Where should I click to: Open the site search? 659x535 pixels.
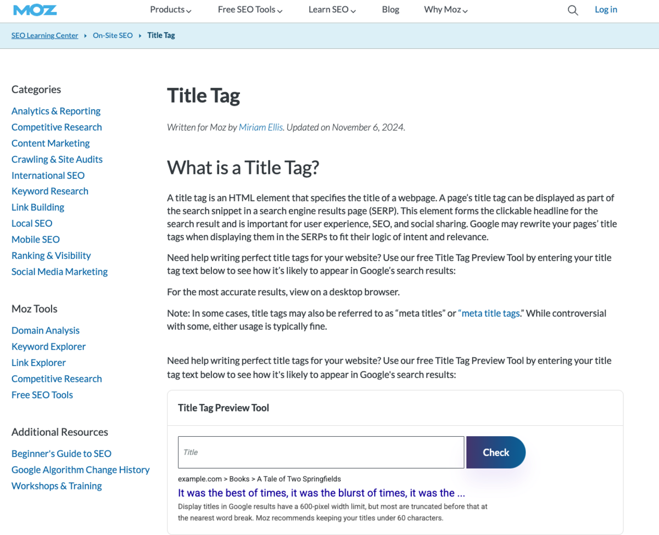click(573, 10)
